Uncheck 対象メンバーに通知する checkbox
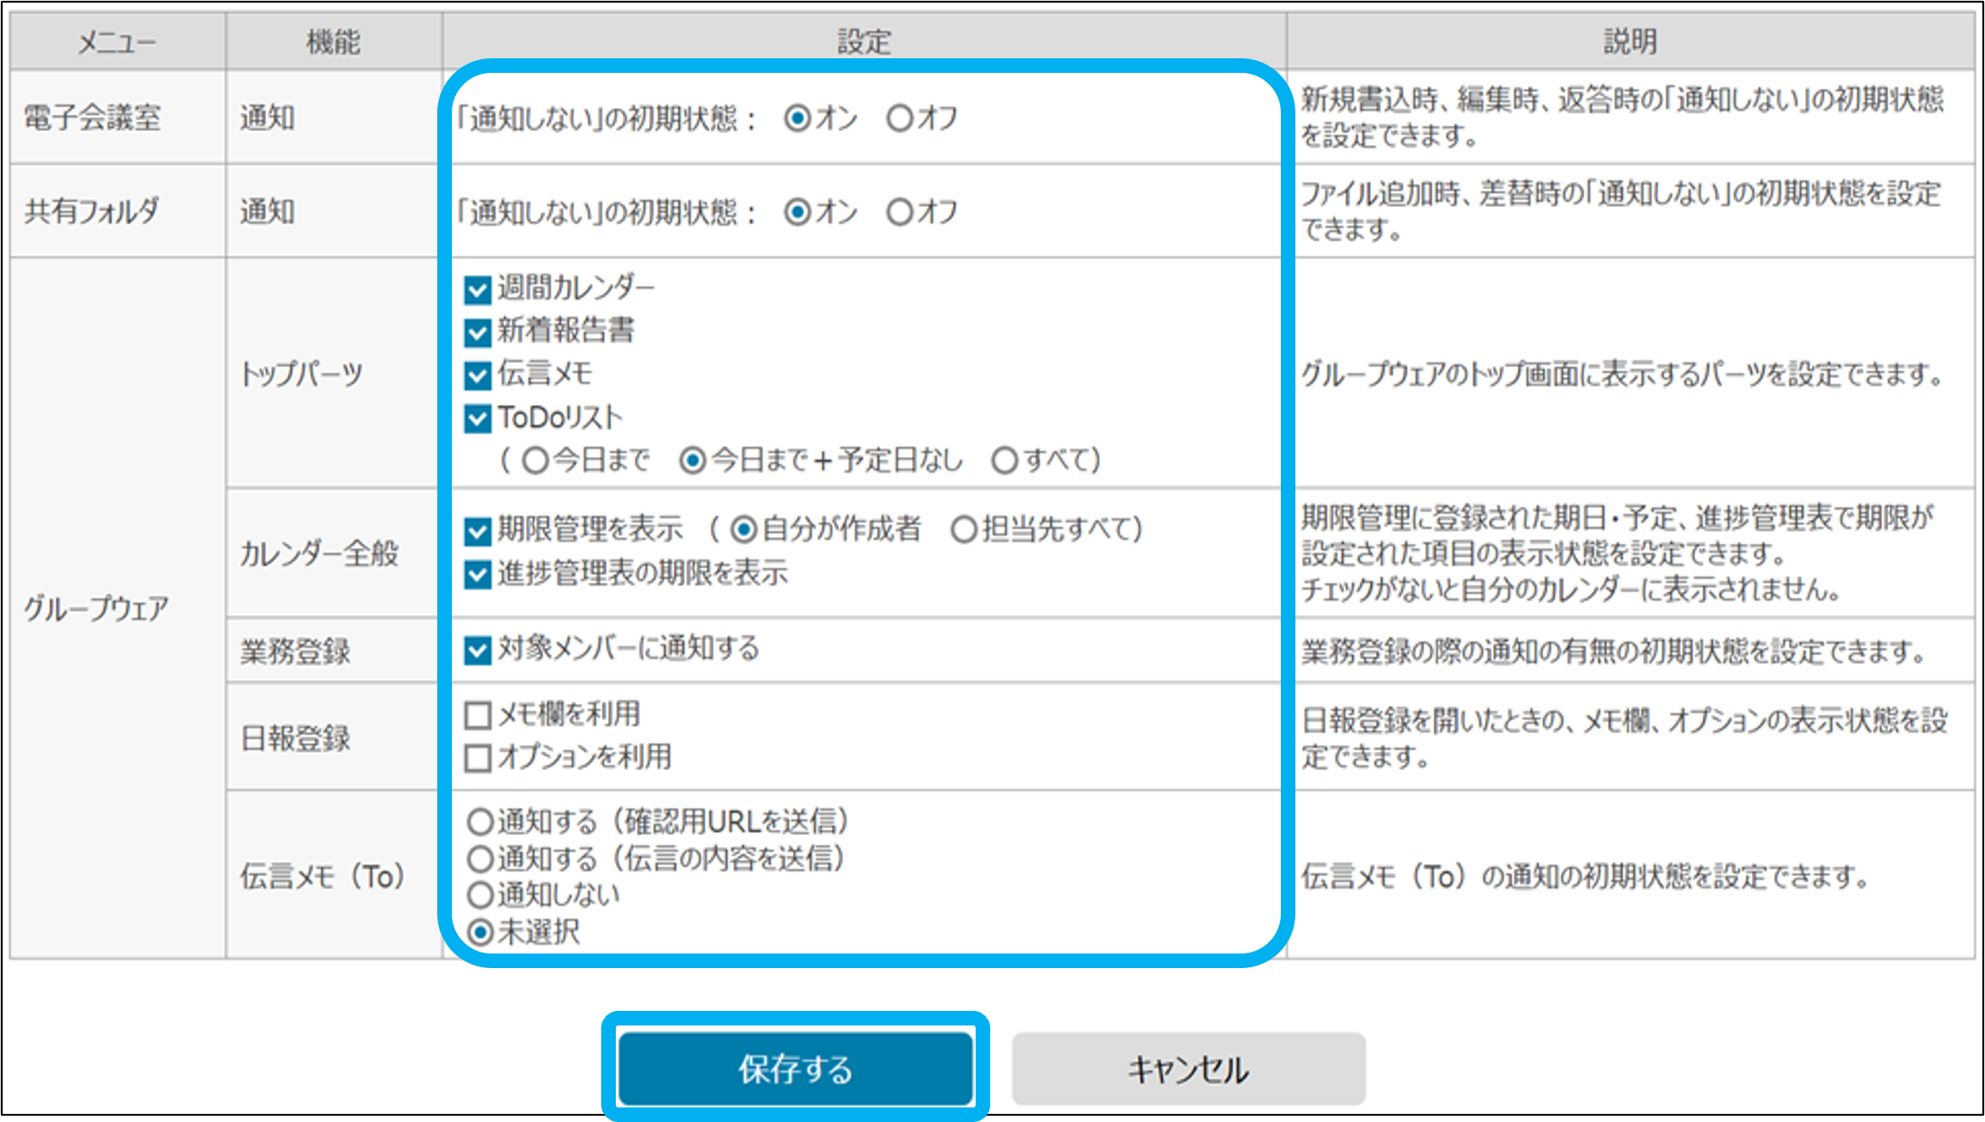Viewport: 1985px width, 1122px height. coord(477,650)
